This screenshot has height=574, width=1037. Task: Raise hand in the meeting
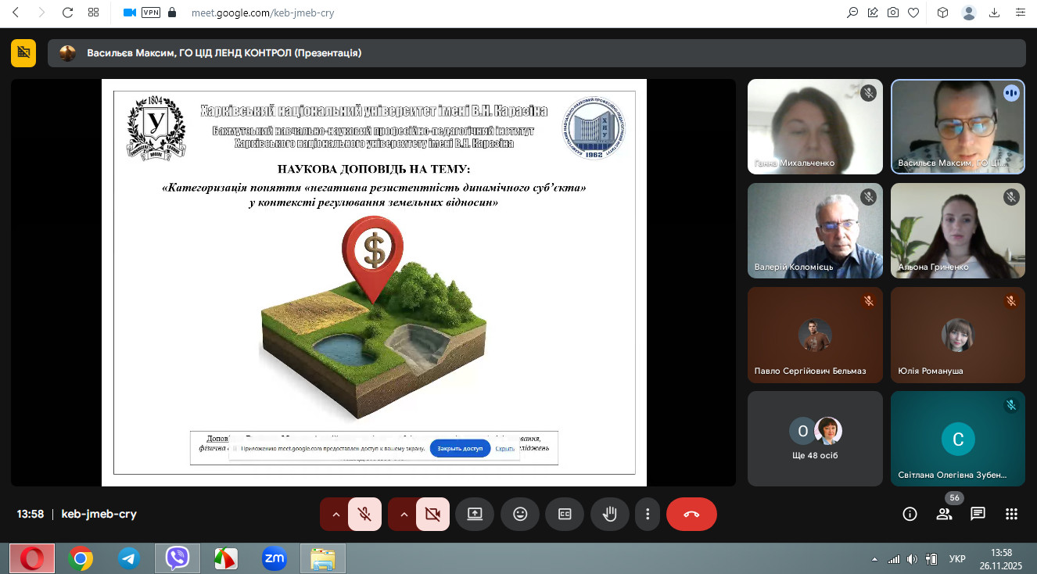click(609, 515)
